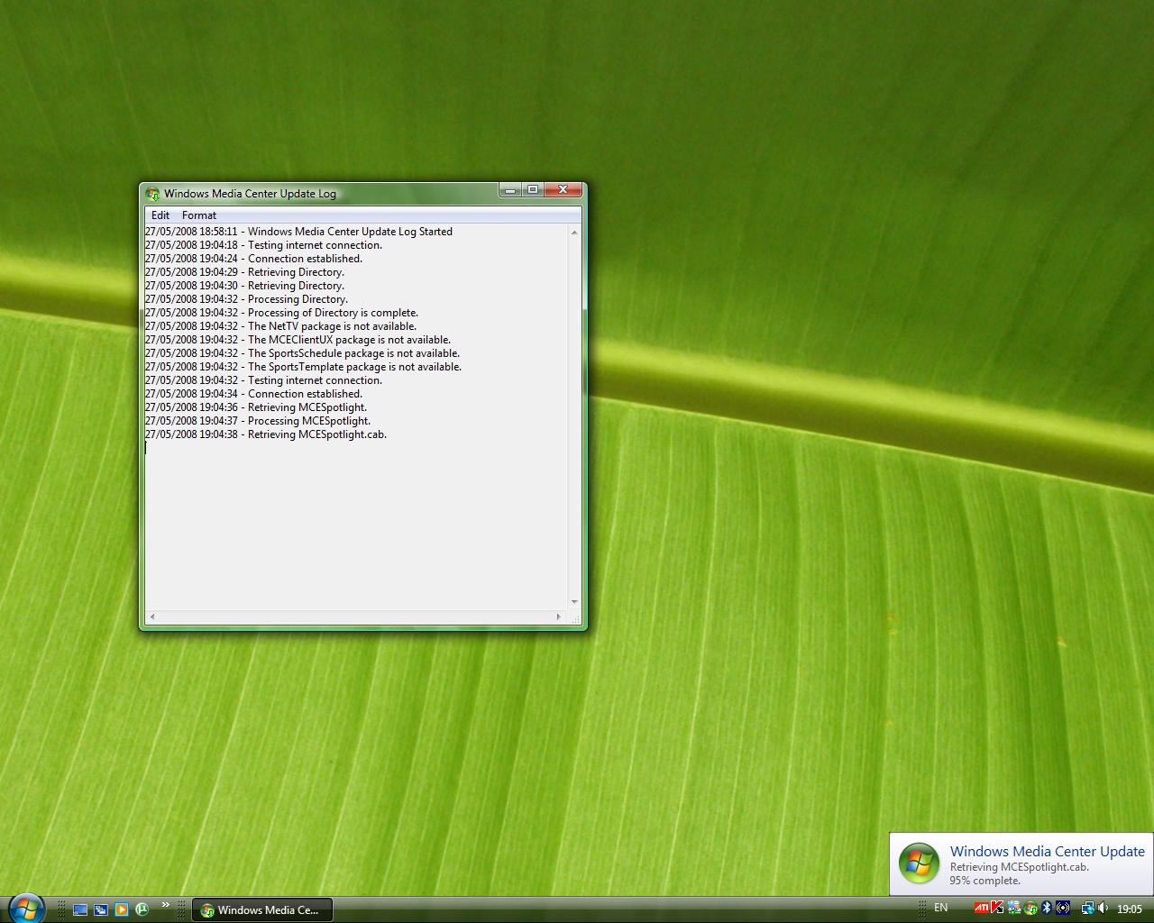Screen dimensions: 1154x923
Task: Click Update Log window title icon
Action: (x=152, y=194)
